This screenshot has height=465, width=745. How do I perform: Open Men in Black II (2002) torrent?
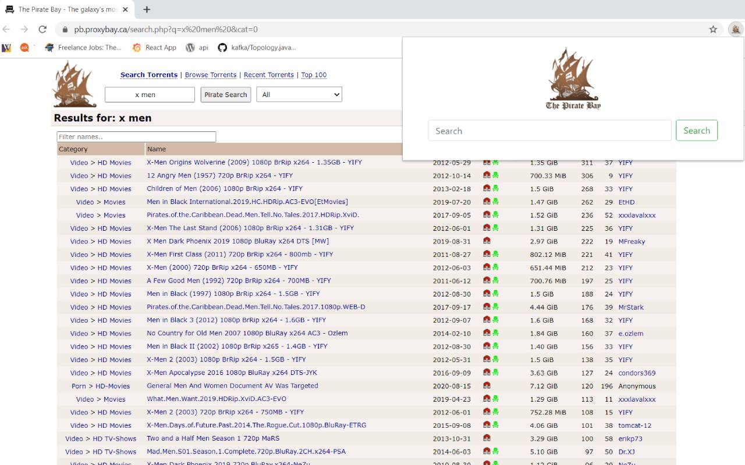237,346
